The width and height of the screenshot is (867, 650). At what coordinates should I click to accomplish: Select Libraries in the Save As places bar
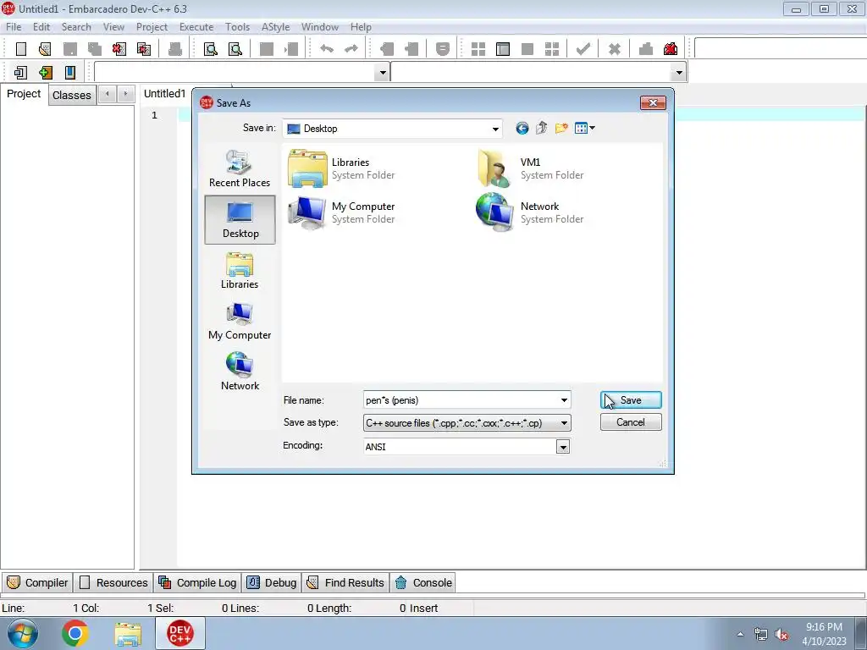(240, 270)
